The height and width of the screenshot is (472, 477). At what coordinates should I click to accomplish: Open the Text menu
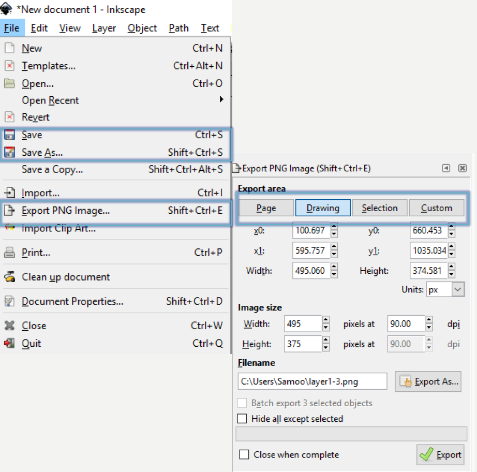click(x=210, y=28)
